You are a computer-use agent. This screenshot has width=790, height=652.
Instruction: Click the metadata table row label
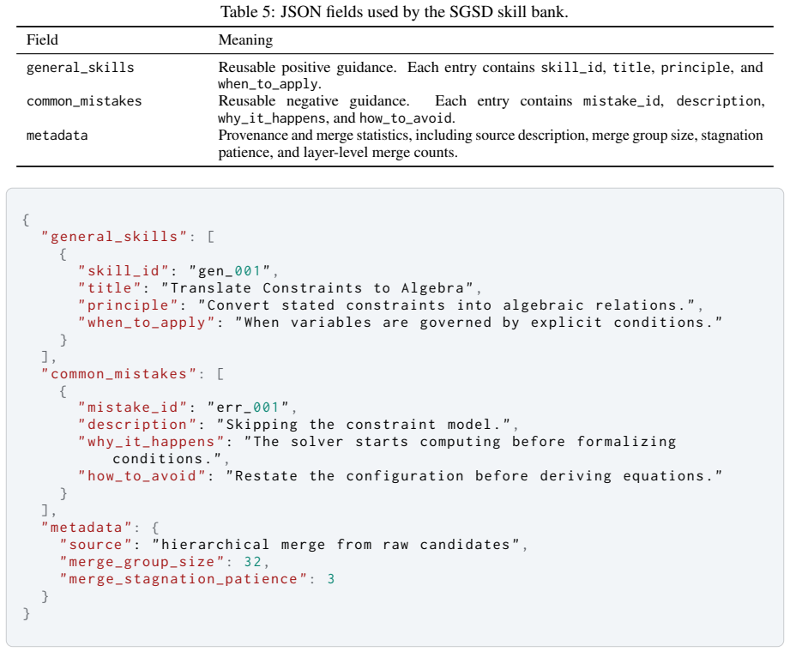(x=57, y=136)
